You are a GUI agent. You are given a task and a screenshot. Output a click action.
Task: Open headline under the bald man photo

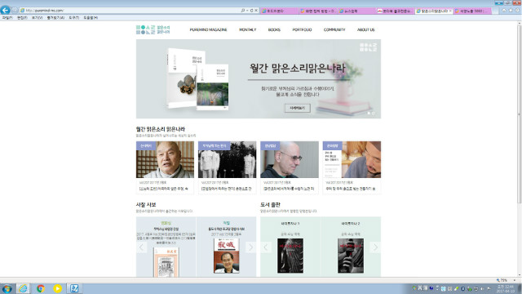289,189
